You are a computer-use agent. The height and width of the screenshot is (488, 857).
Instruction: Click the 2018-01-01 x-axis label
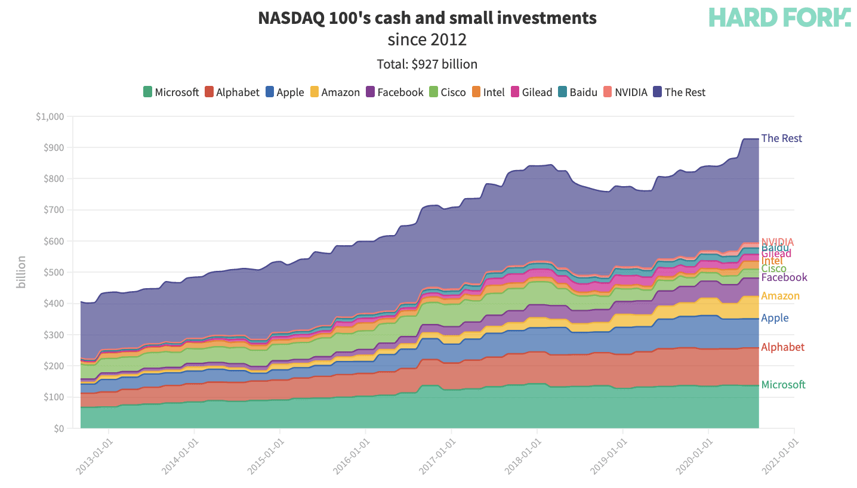point(522,457)
